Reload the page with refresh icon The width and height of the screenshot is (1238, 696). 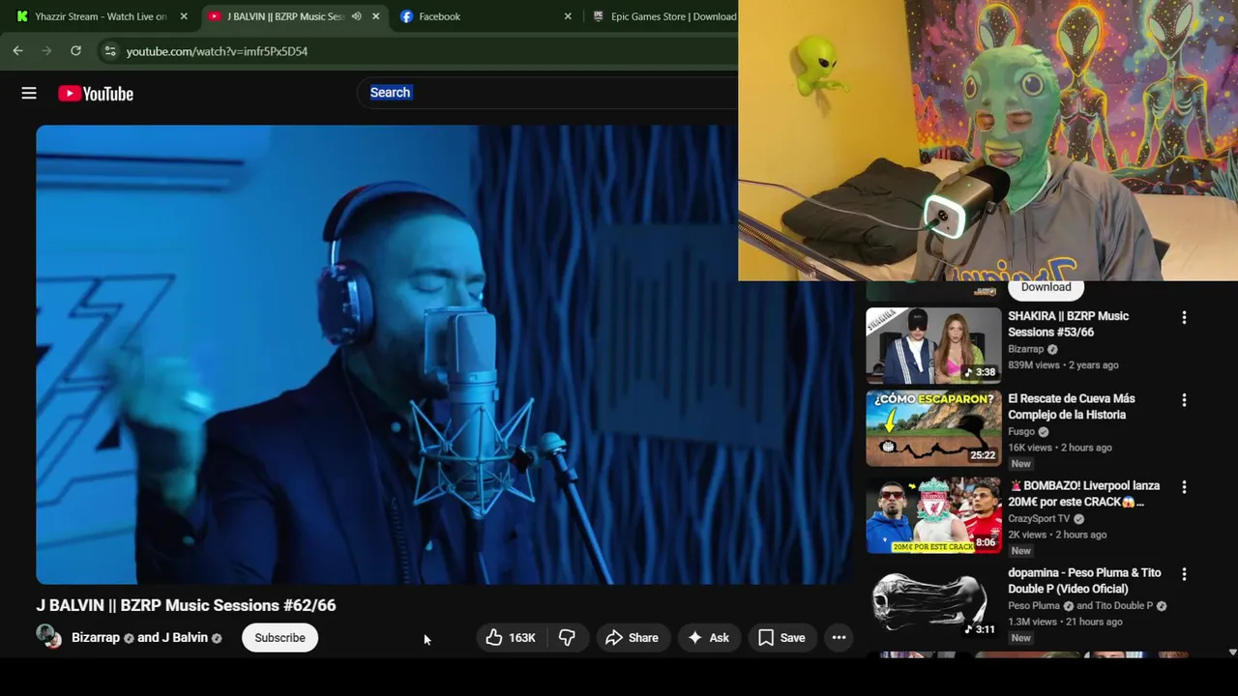pyautogui.click(x=75, y=50)
